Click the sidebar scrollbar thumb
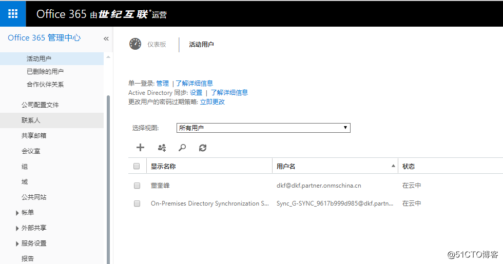503x264 pixels. coord(108,179)
